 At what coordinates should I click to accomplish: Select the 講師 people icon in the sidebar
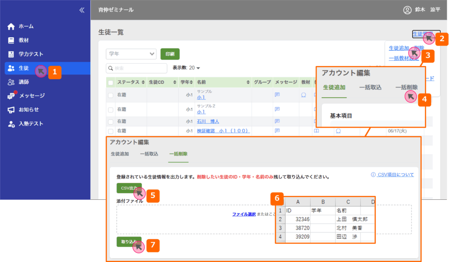tap(11, 82)
